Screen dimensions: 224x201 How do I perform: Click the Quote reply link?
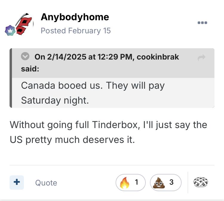click(46, 183)
